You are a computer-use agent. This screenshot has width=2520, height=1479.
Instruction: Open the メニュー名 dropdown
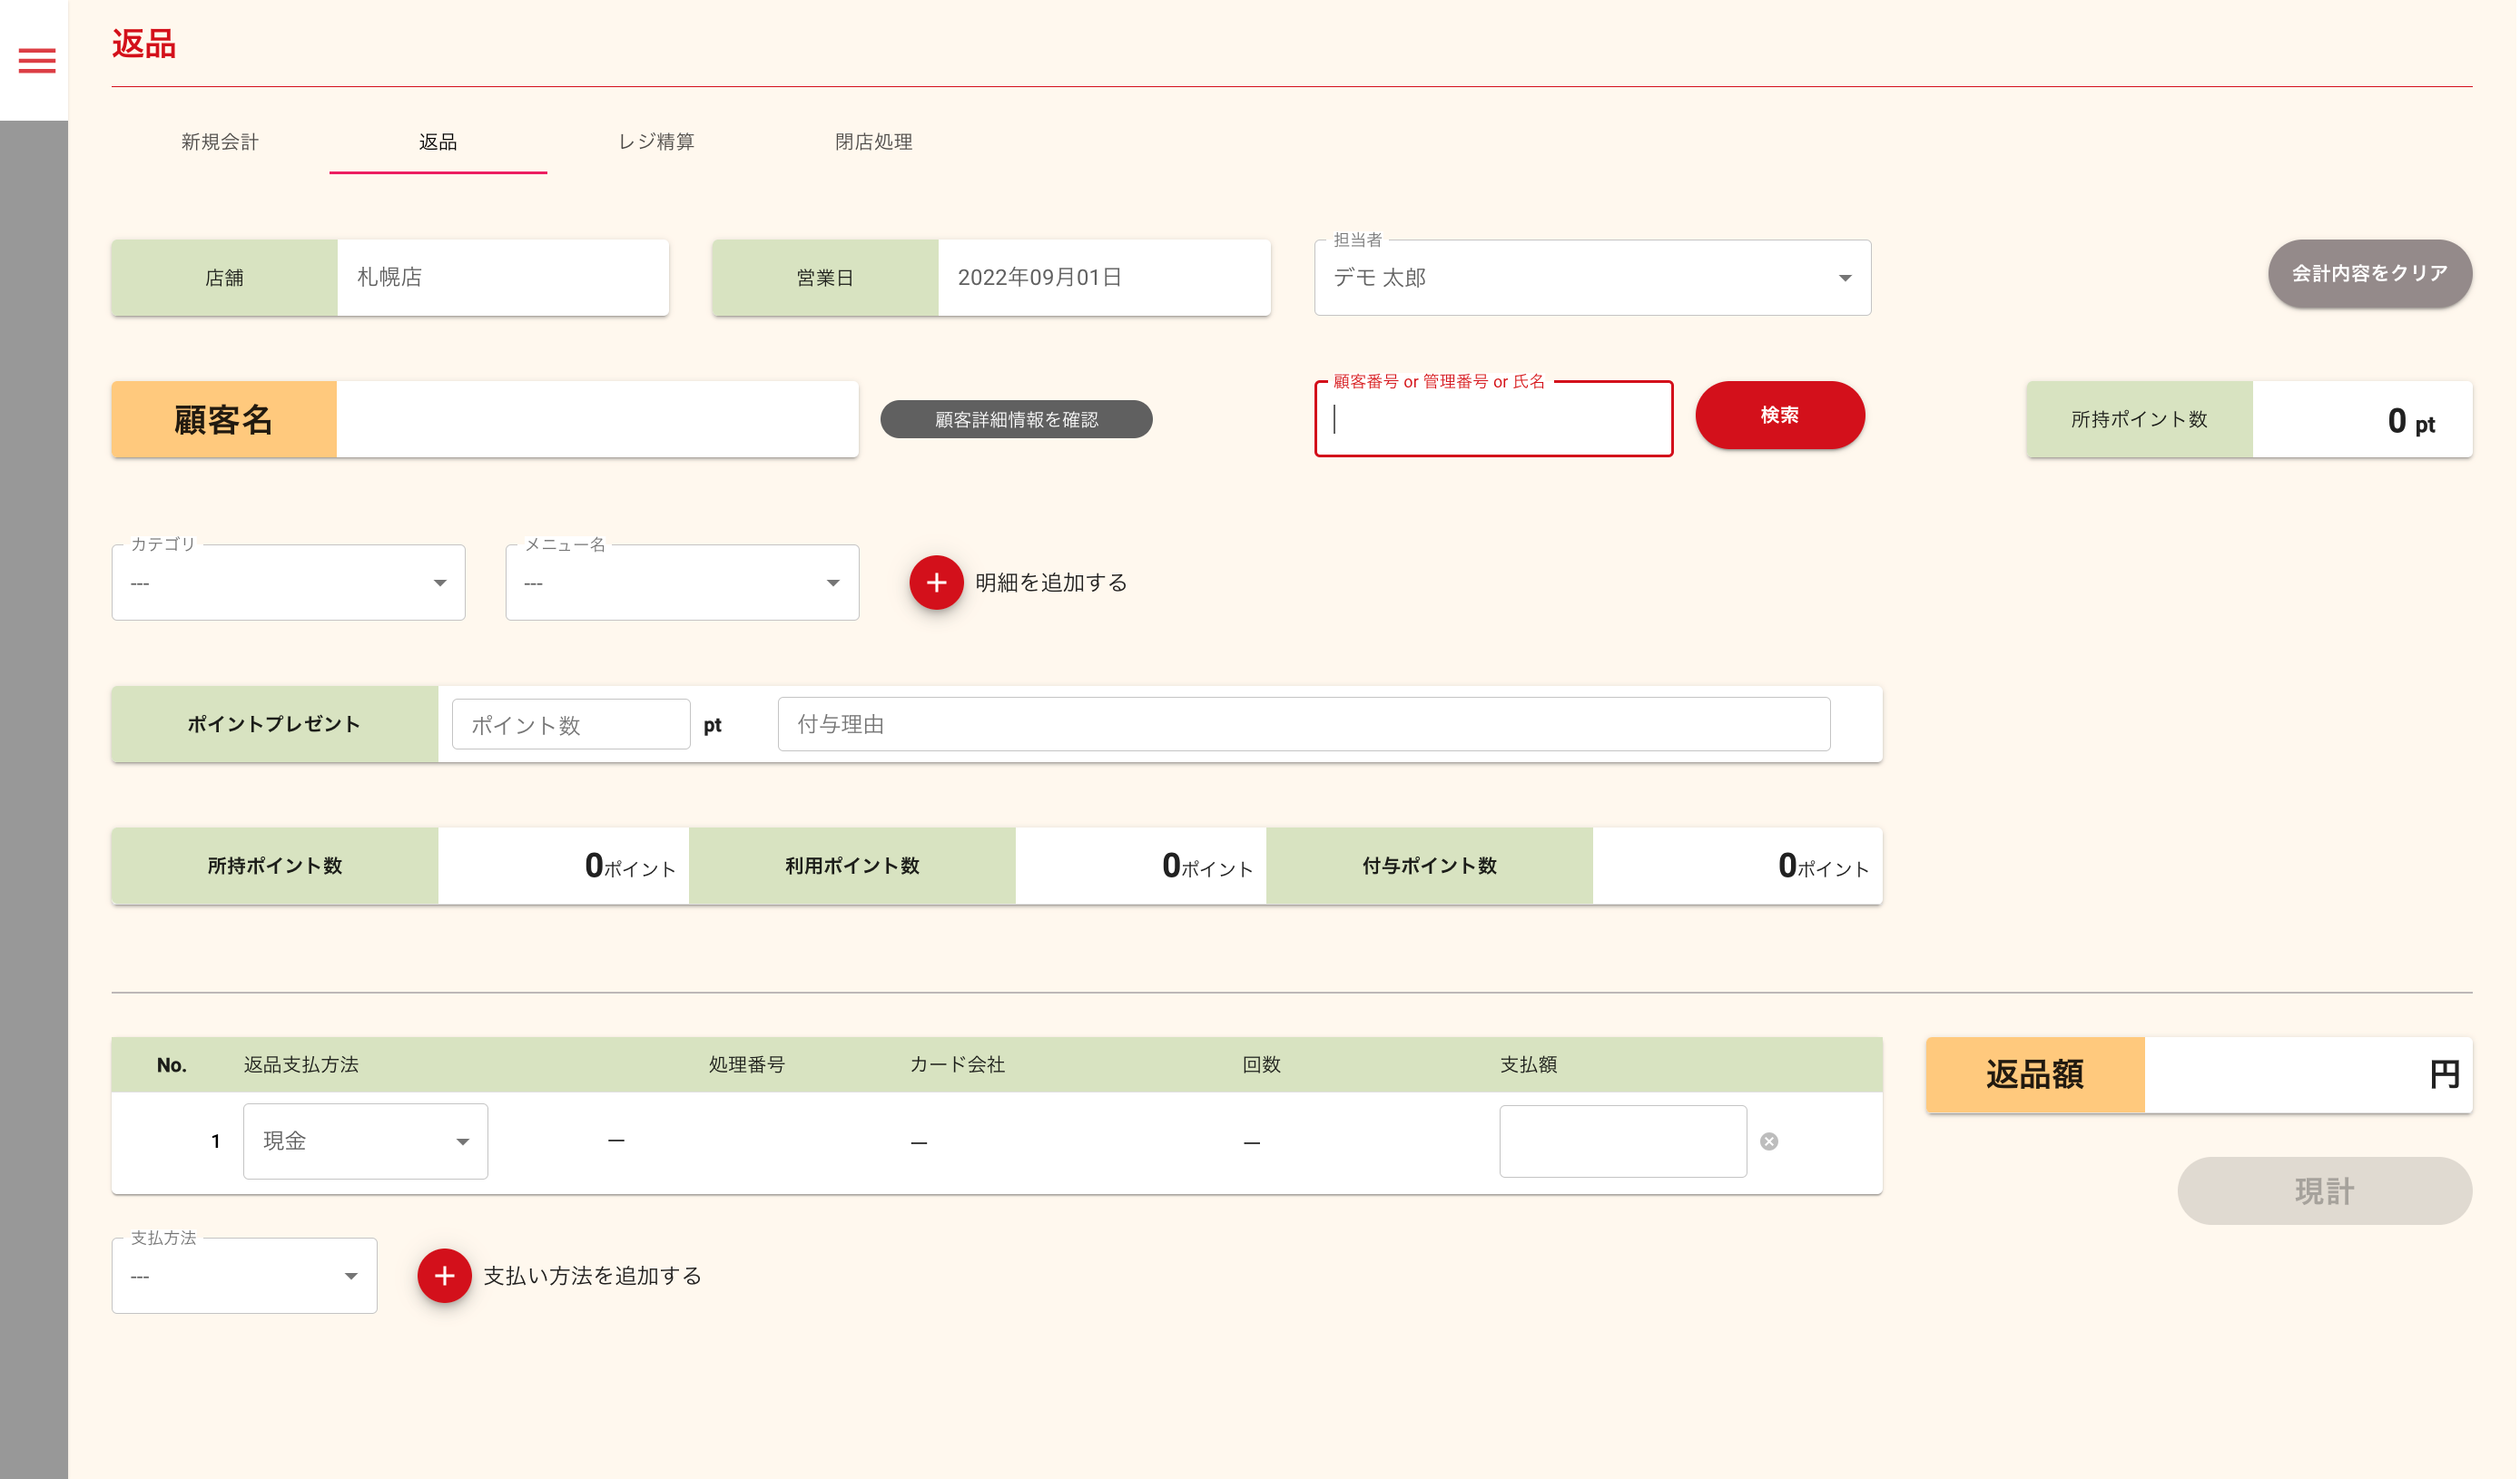682,583
